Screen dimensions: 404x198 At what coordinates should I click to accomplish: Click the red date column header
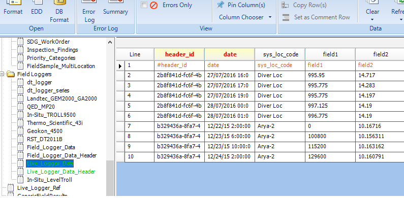click(x=230, y=54)
